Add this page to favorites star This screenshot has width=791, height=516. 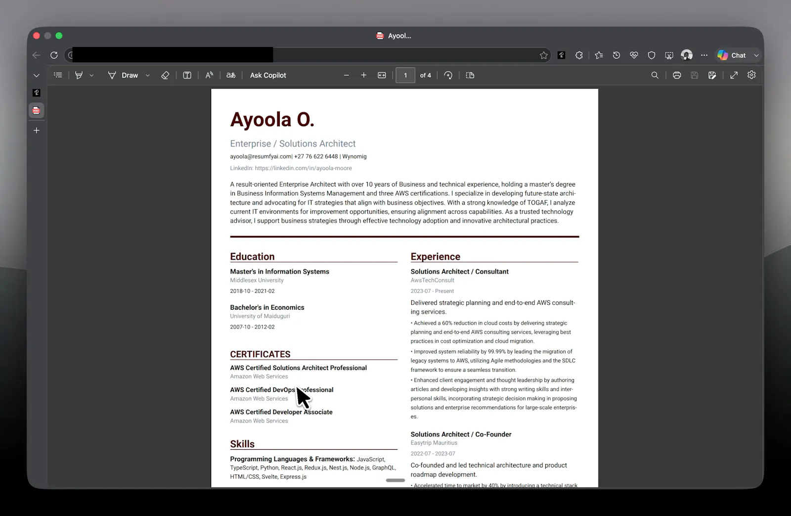544,55
